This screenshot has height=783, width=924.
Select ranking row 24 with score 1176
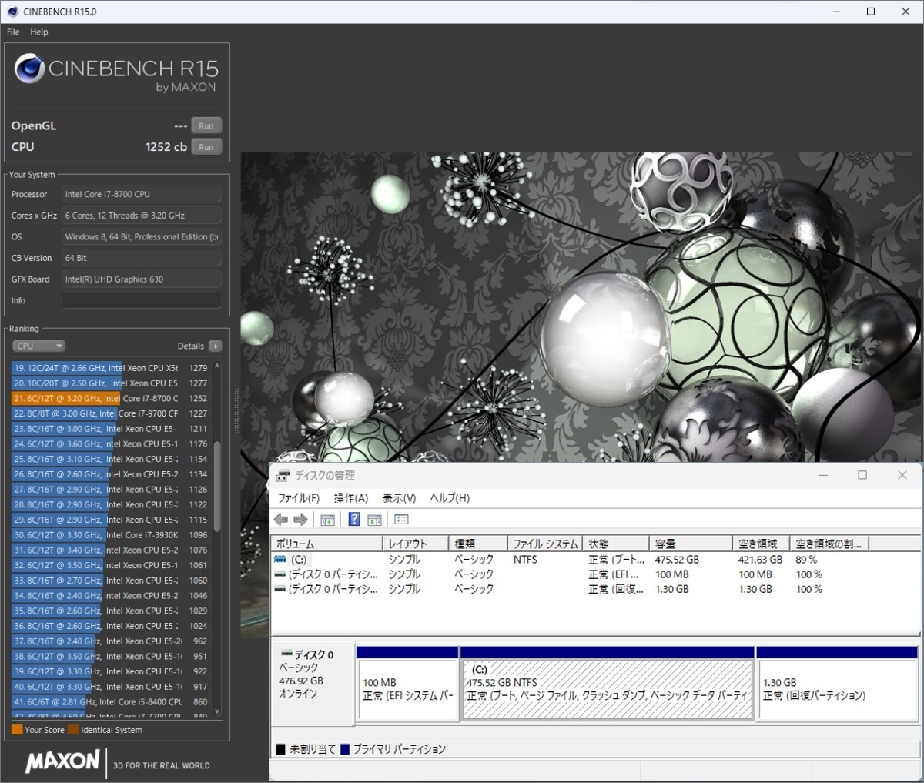111,443
